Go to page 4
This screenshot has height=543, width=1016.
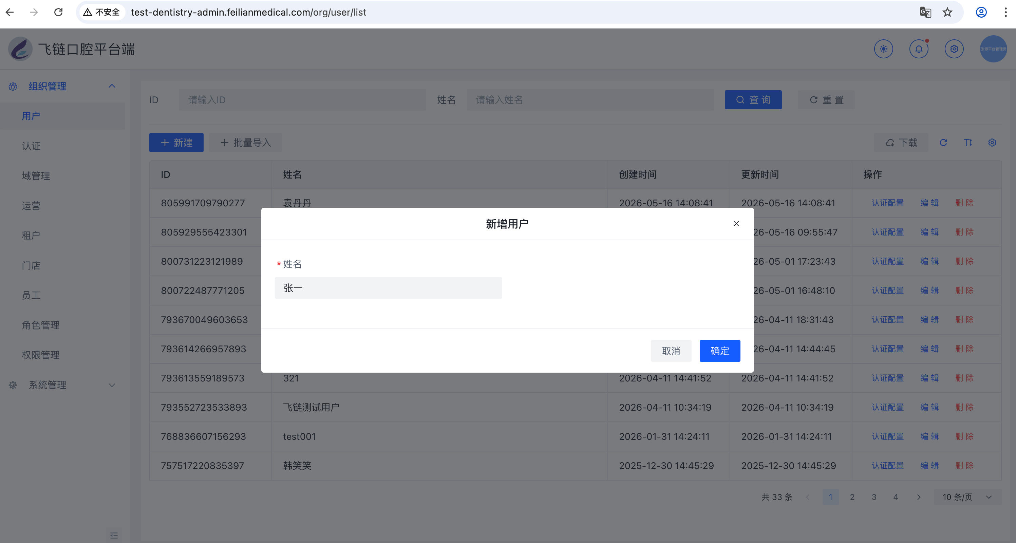[x=895, y=497]
